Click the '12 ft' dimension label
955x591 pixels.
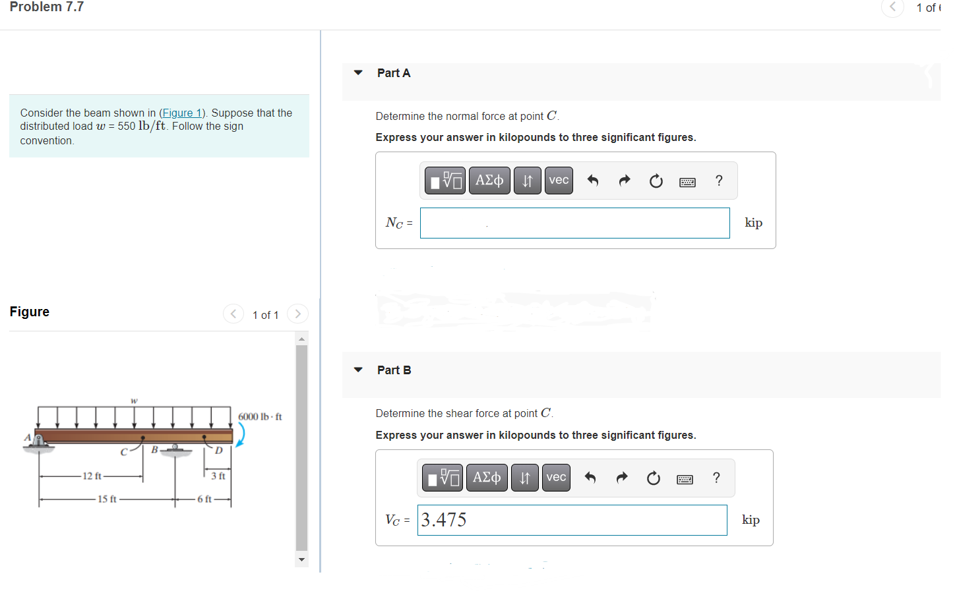(x=92, y=476)
